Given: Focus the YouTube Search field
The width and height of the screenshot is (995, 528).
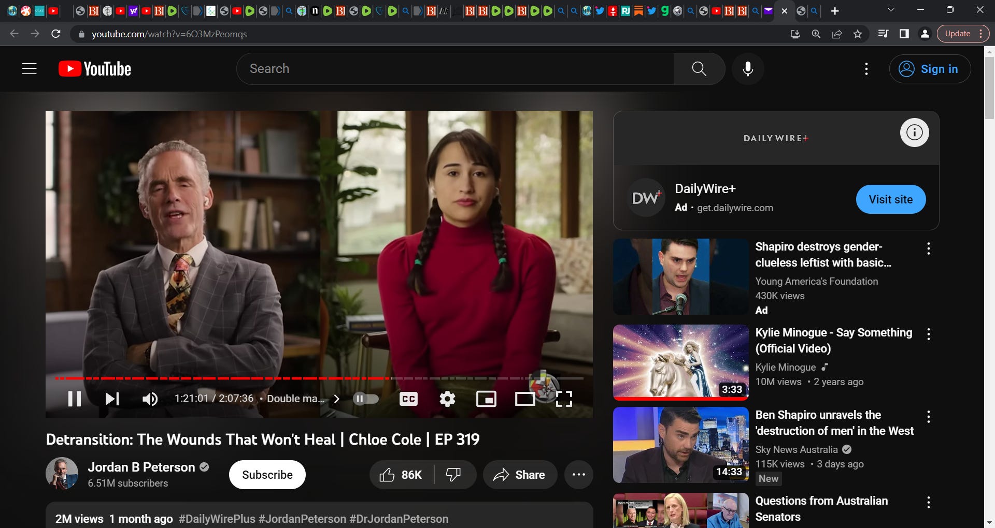Looking at the screenshot, I should [455, 69].
